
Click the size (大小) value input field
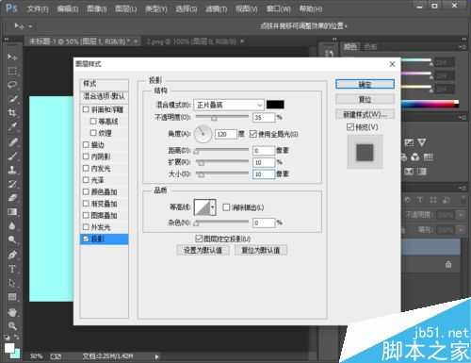[264, 174]
